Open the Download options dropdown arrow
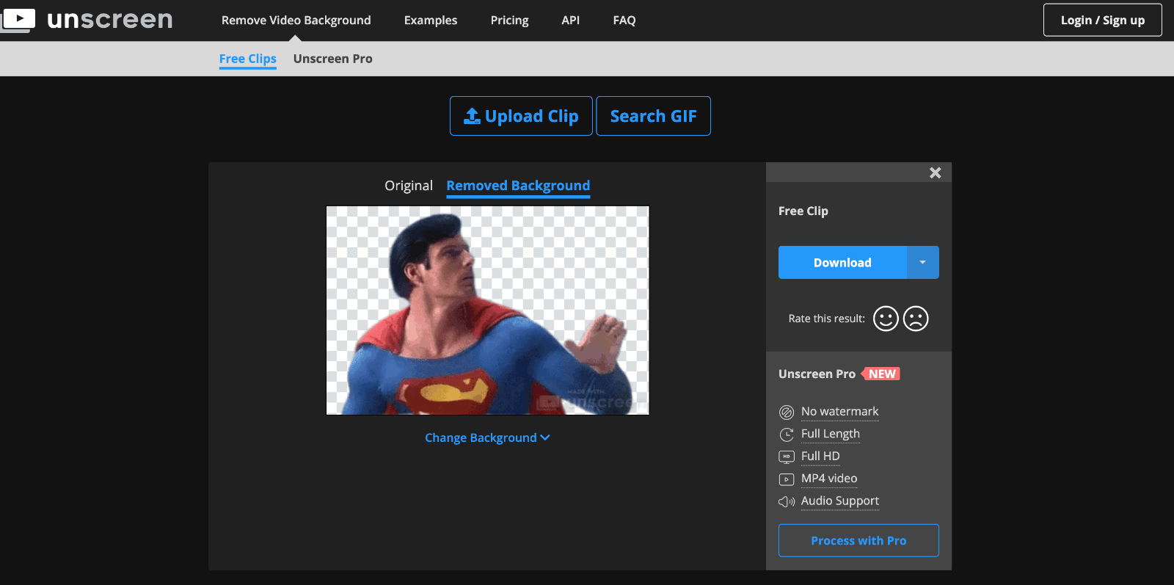1174x585 pixels. click(922, 263)
